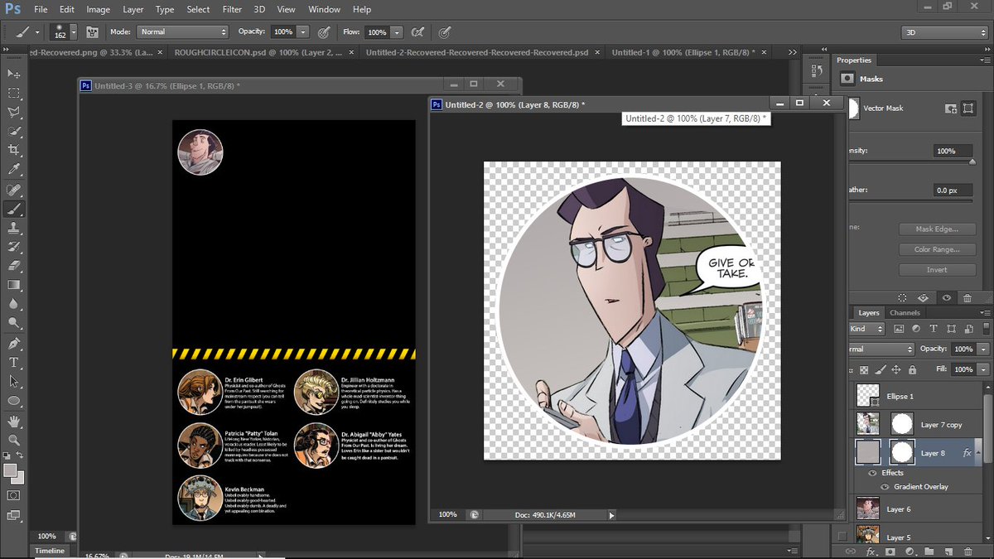The height and width of the screenshot is (559, 994).
Task: Toggle the pixel layer filter icon
Action: coord(898,329)
